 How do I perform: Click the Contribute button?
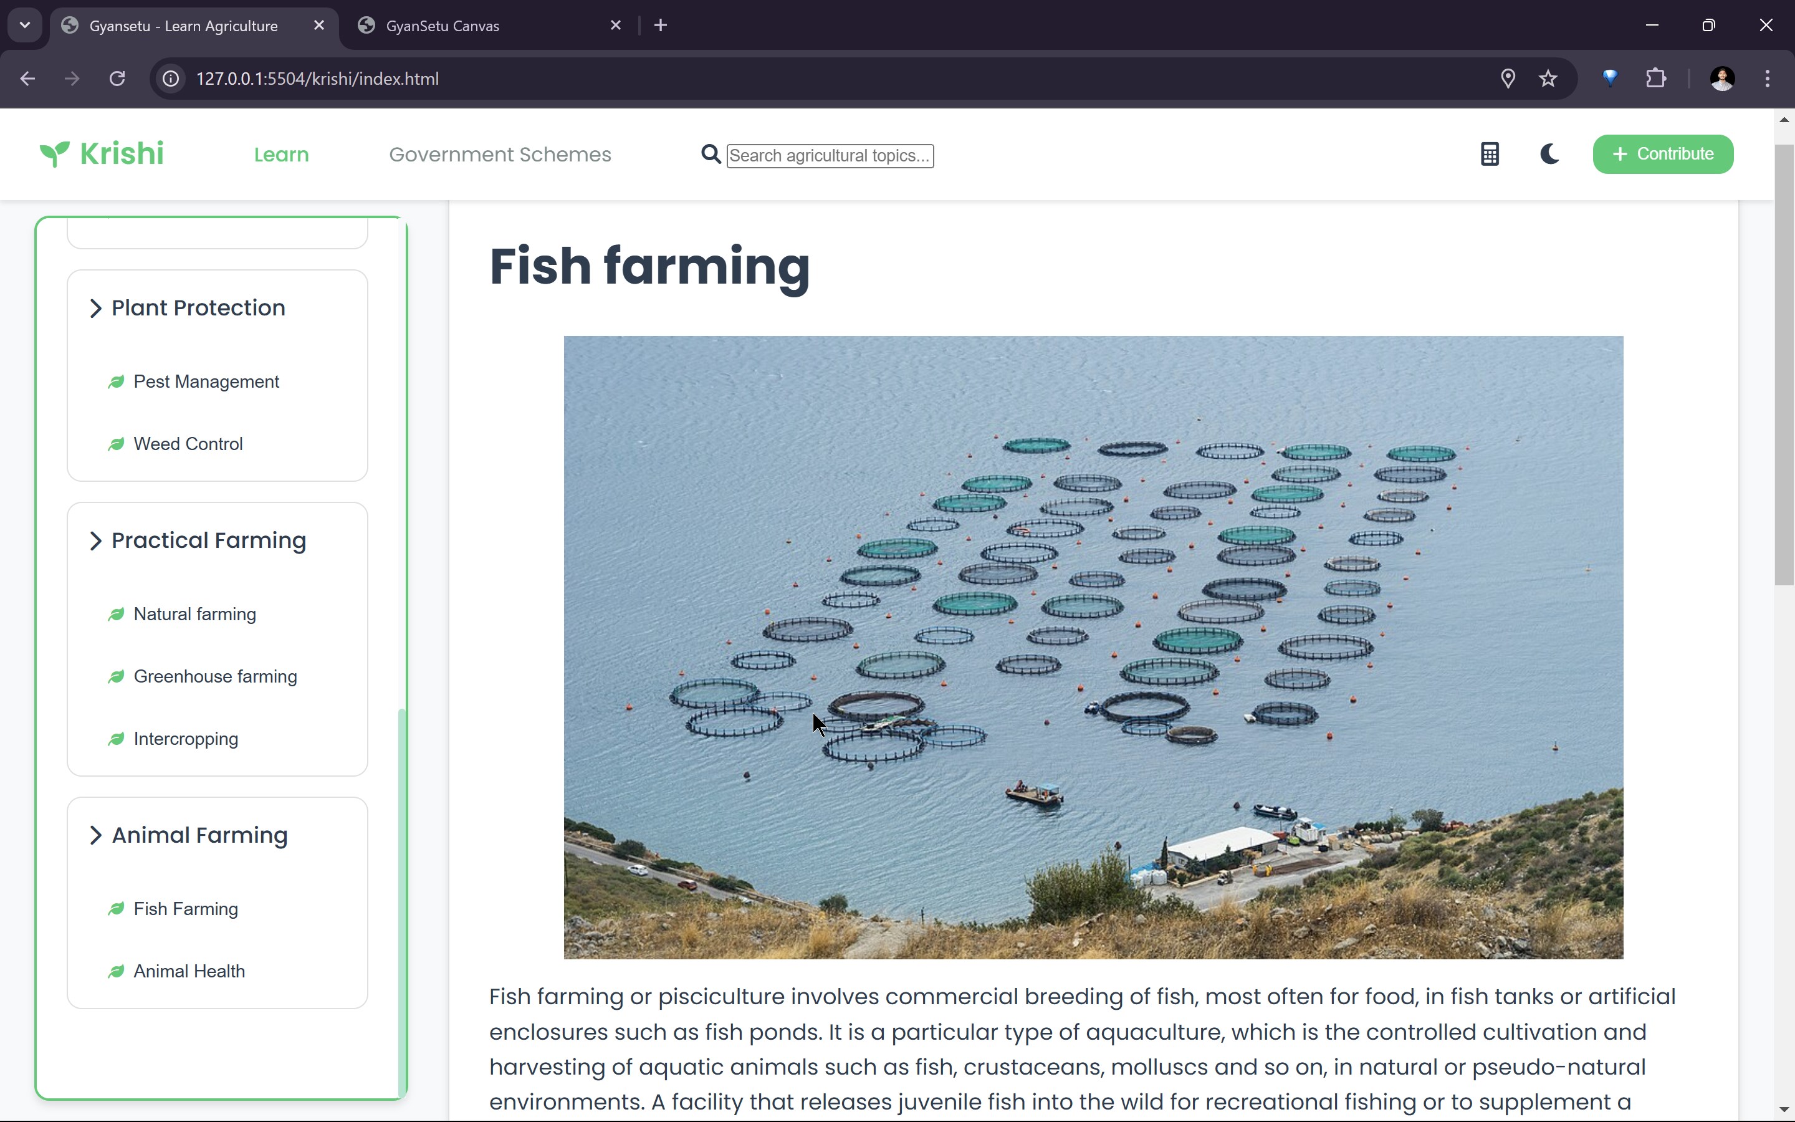1662,155
